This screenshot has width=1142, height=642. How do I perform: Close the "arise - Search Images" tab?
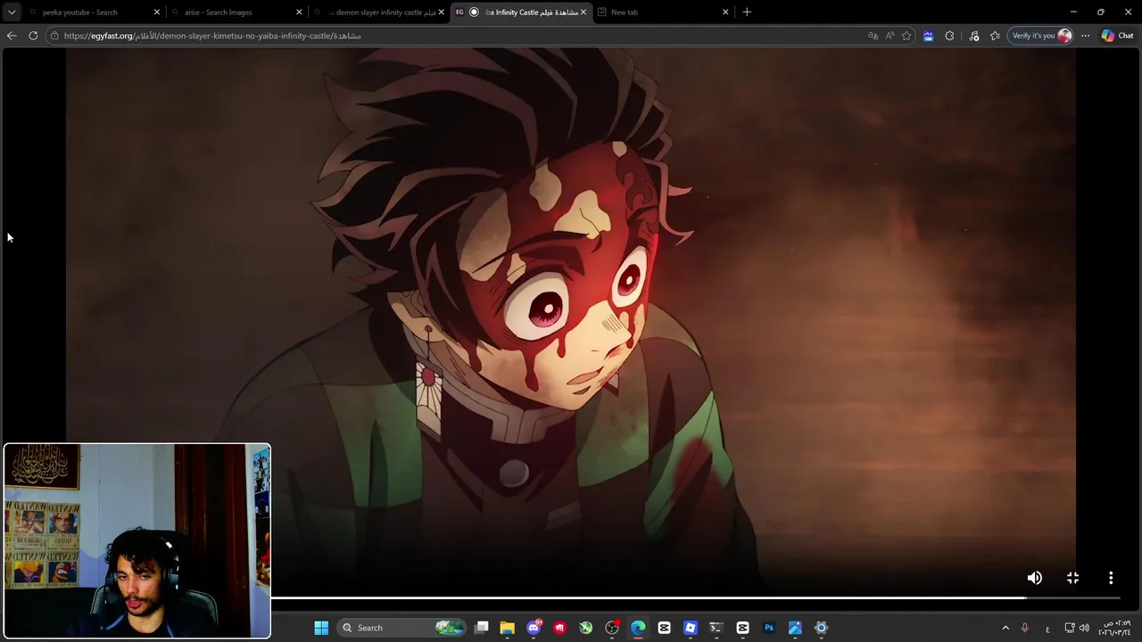click(299, 12)
